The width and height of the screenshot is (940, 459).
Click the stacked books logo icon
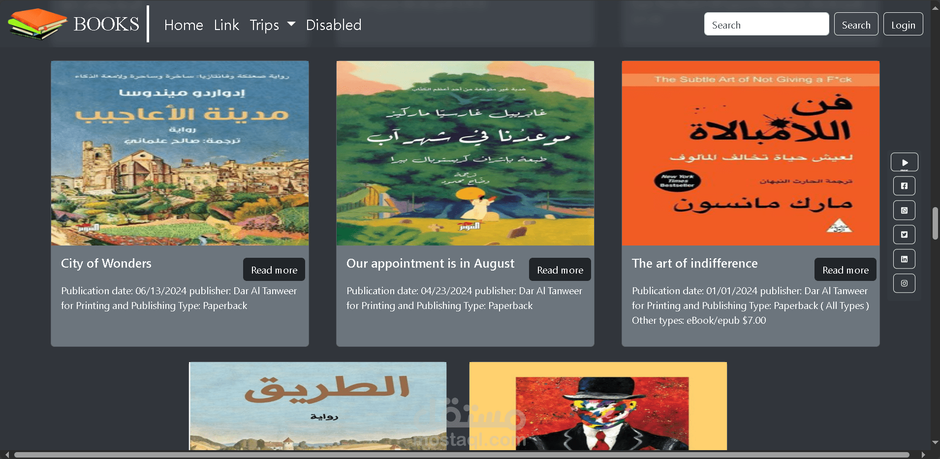37,24
